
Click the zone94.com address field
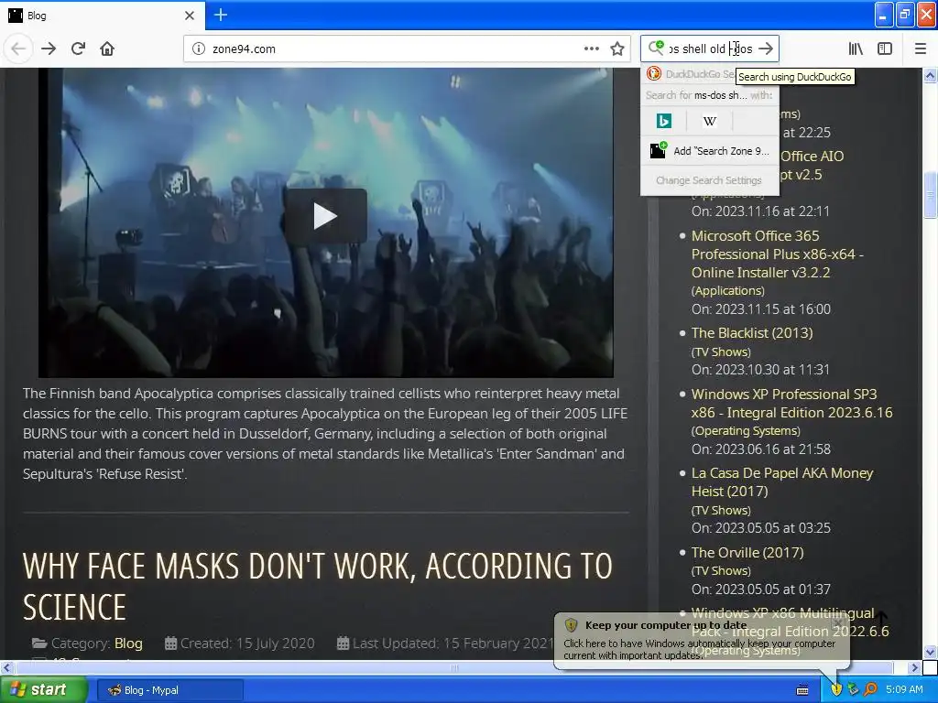395,49
